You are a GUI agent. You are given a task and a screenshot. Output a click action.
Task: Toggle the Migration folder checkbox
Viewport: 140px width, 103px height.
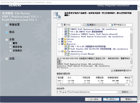coord(62,44)
